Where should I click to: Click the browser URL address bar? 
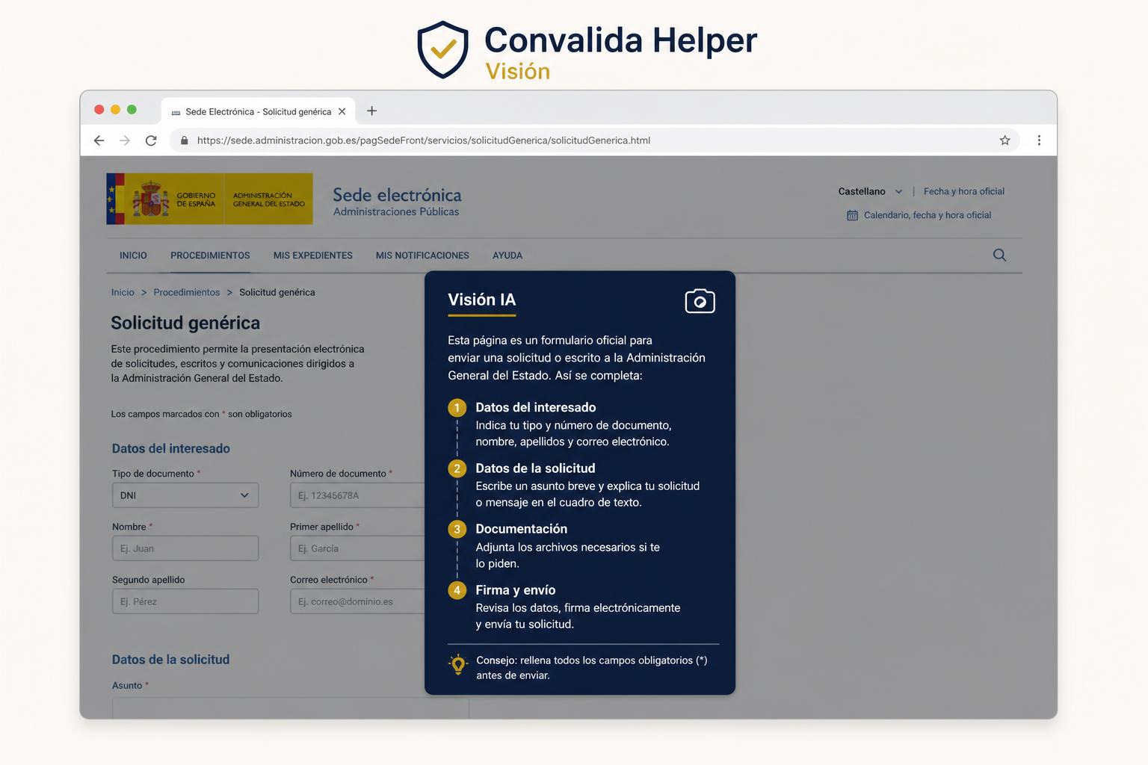(x=594, y=140)
